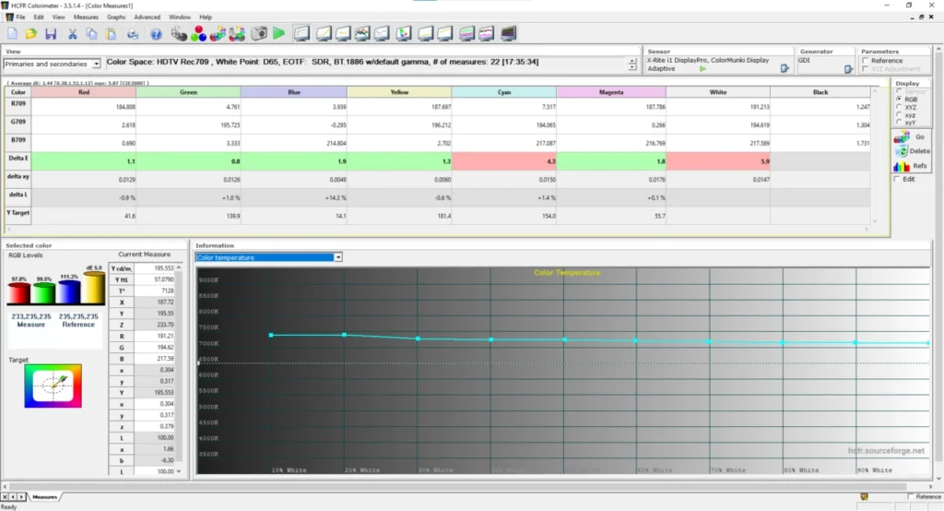This screenshot has width=944, height=511.
Task: Select the uppercase XYZ display option
Action: coord(899,107)
